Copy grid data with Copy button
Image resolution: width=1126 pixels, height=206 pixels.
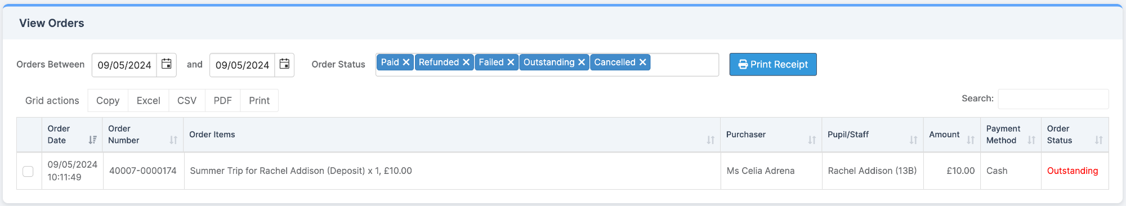[108, 101]
